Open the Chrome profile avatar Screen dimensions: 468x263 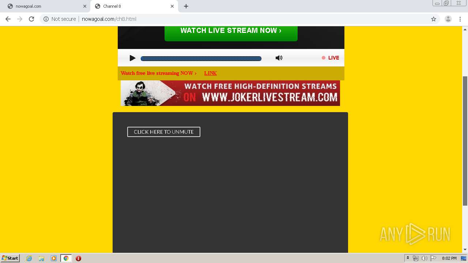click(448, 19)
